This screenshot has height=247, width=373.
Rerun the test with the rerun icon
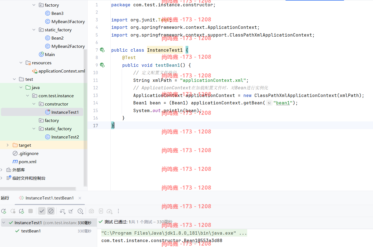[4, 211]
